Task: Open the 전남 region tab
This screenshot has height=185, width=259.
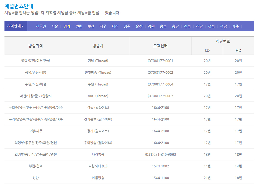Action: tap(199, 26)
